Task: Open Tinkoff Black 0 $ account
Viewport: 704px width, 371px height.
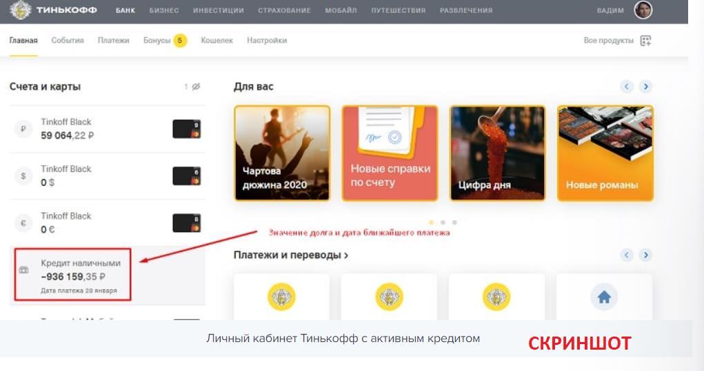Action: click(108, 176)
